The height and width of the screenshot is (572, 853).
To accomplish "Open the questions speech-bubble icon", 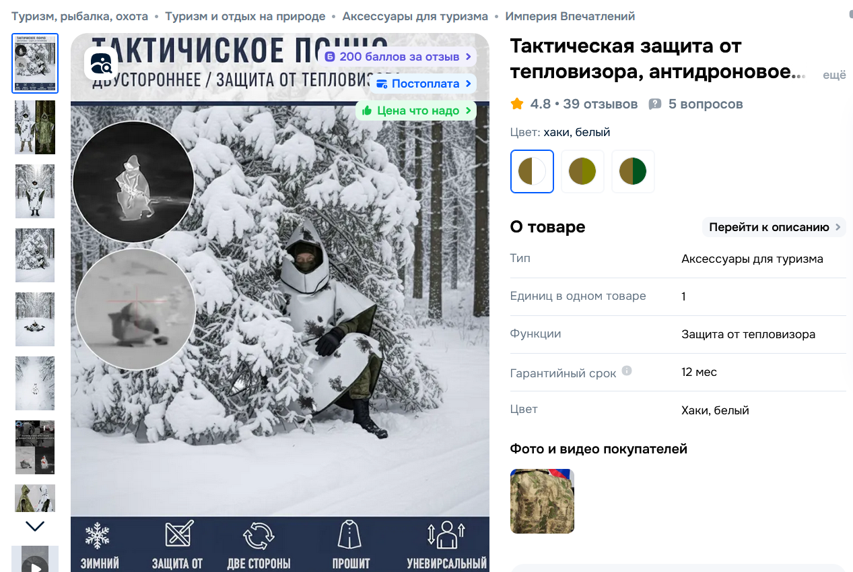I will coord(654,104).
